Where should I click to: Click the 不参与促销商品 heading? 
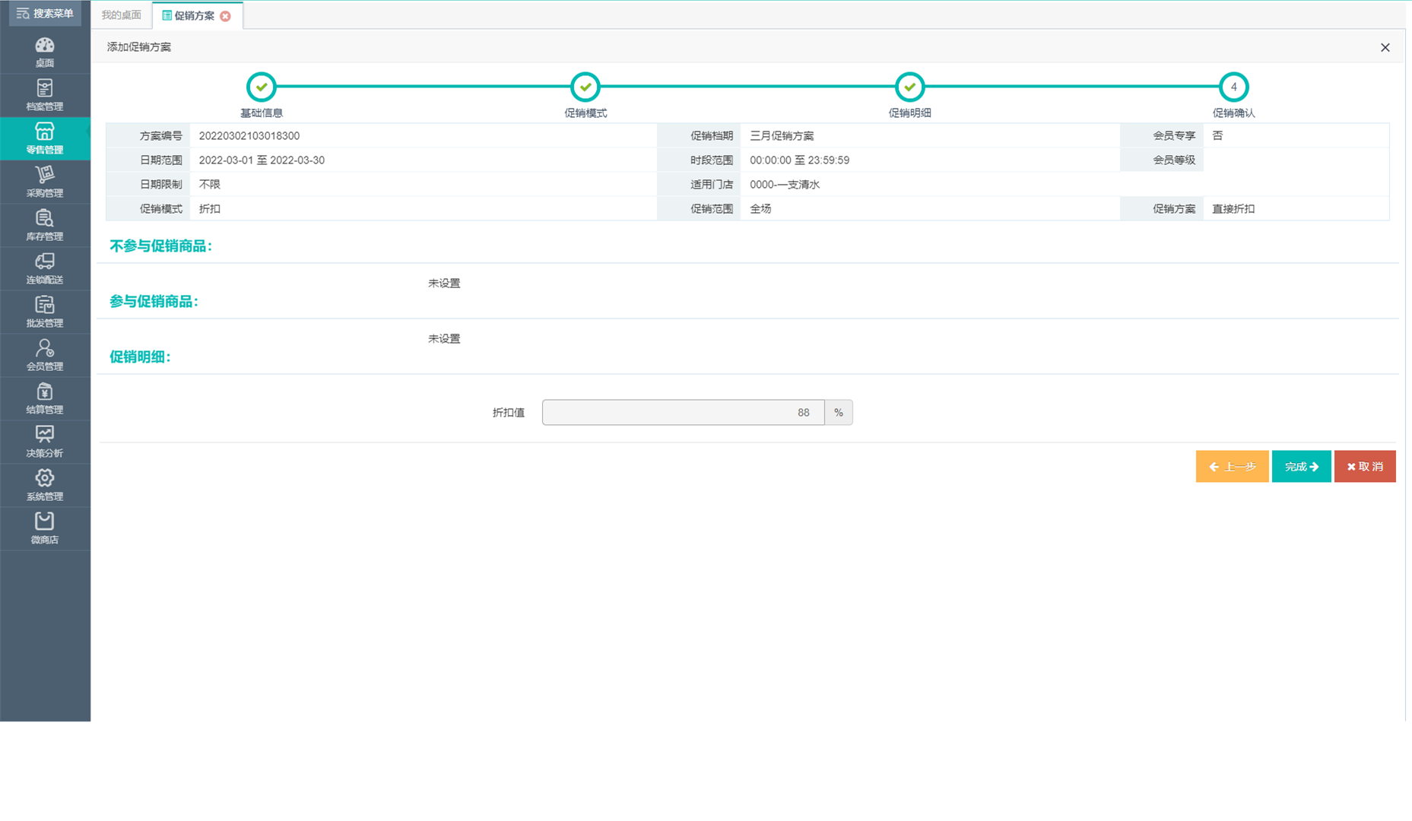160,246
